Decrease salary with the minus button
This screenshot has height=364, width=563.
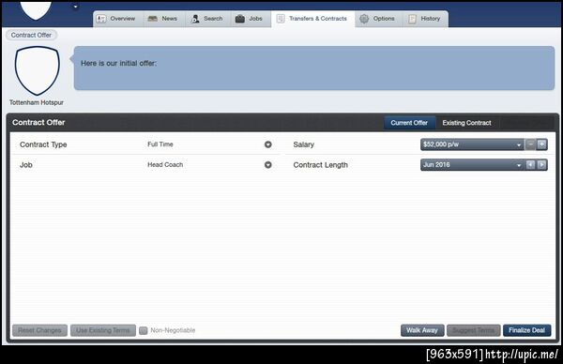click(x=530, y=144)
